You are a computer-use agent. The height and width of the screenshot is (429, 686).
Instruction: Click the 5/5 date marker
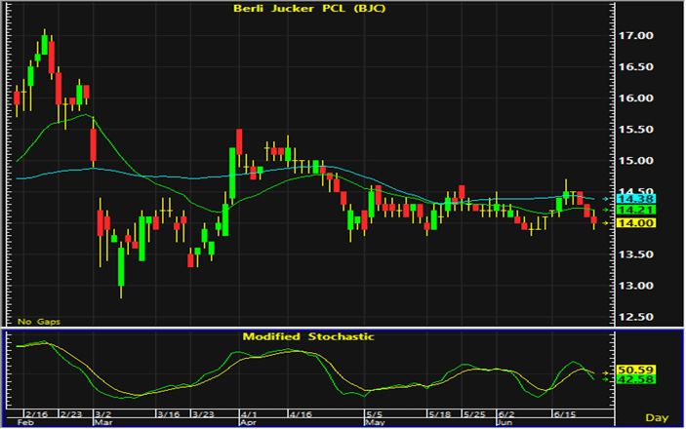(374, 414)
